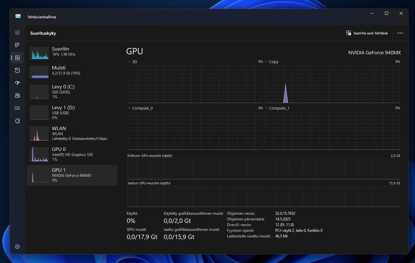This screenshot has height=263, width=415.
Task: Close the Tehtävienhallinta window
Action: coord(401,13)
